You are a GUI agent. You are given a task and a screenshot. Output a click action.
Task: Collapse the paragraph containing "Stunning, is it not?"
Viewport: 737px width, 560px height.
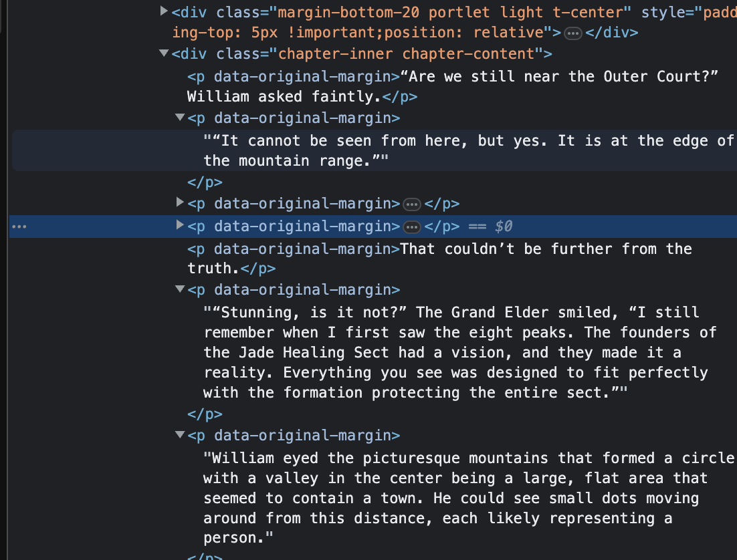179,289
